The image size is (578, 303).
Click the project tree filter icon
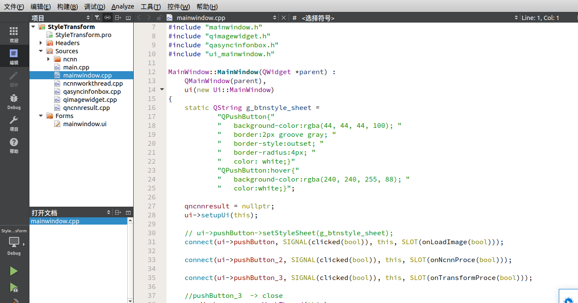tap(97, 17)
